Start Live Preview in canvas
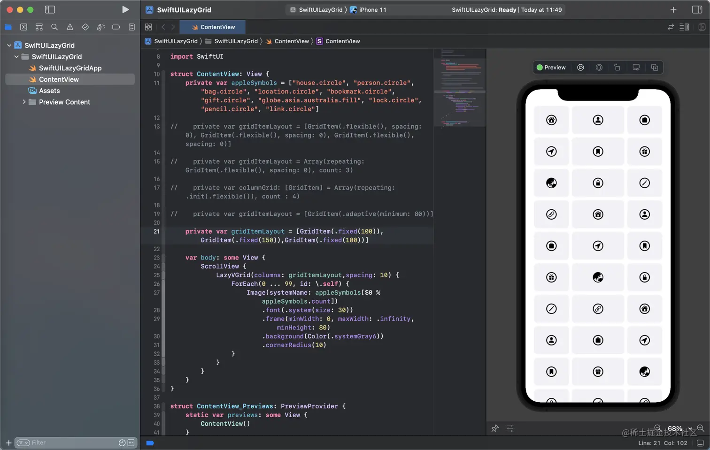Image resolution: width=710 pixels, height=450 pixels. point(580,68)
